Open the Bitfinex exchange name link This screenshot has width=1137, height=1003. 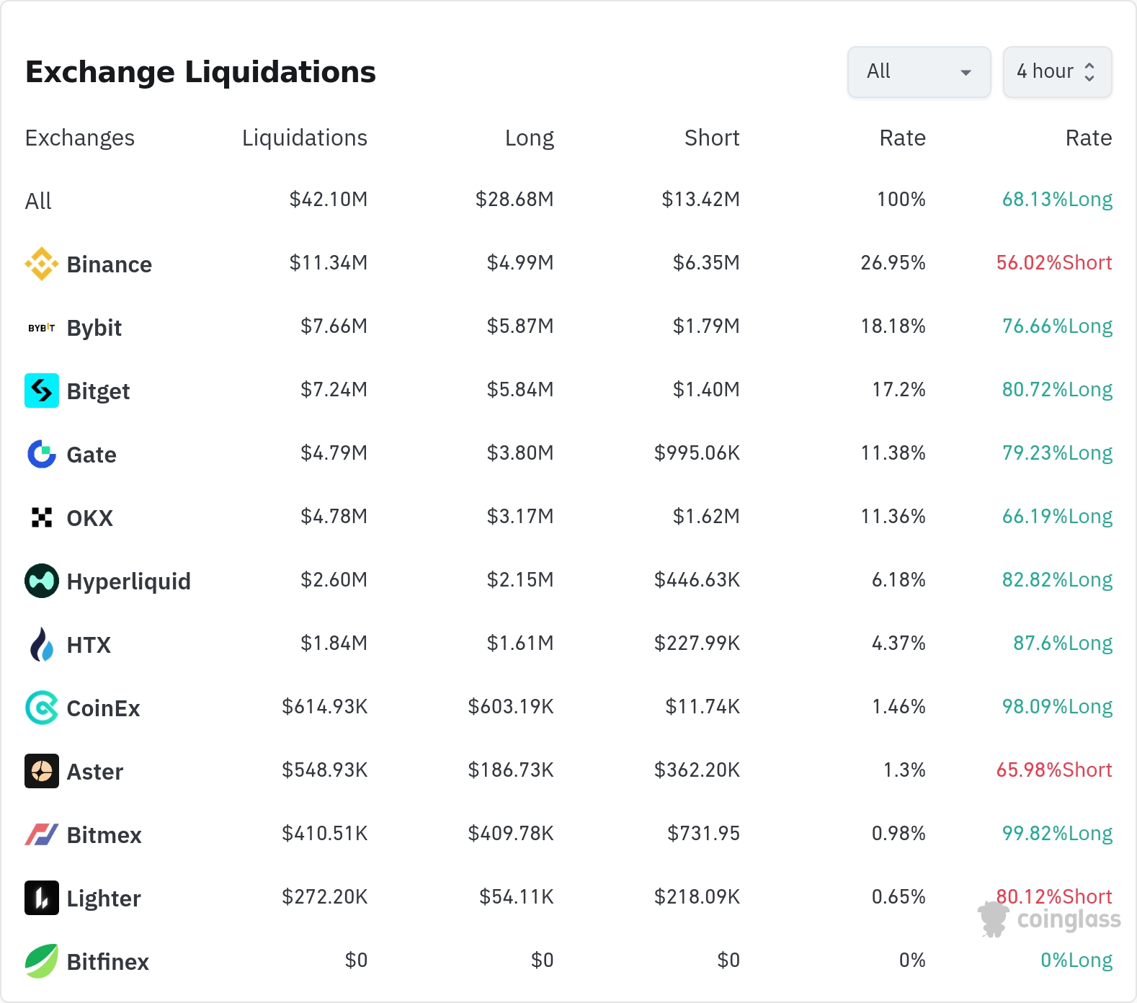point(107,962)
